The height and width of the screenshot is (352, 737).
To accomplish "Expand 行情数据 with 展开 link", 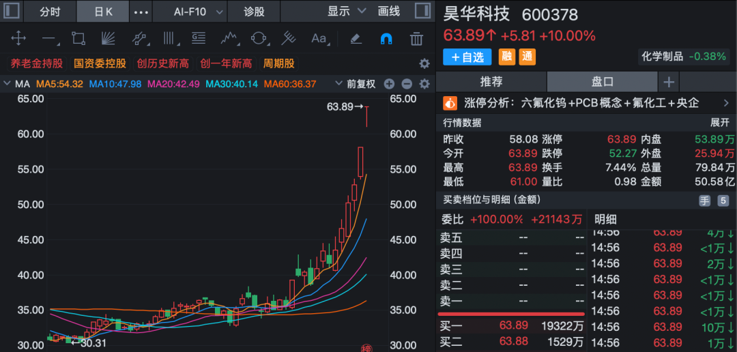I will [x=720, y=123].
